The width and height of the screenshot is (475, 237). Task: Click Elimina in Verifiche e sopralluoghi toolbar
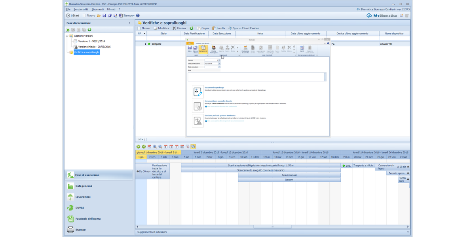(179, 28)
